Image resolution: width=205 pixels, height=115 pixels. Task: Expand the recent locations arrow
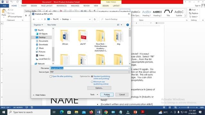coord(42,19)
